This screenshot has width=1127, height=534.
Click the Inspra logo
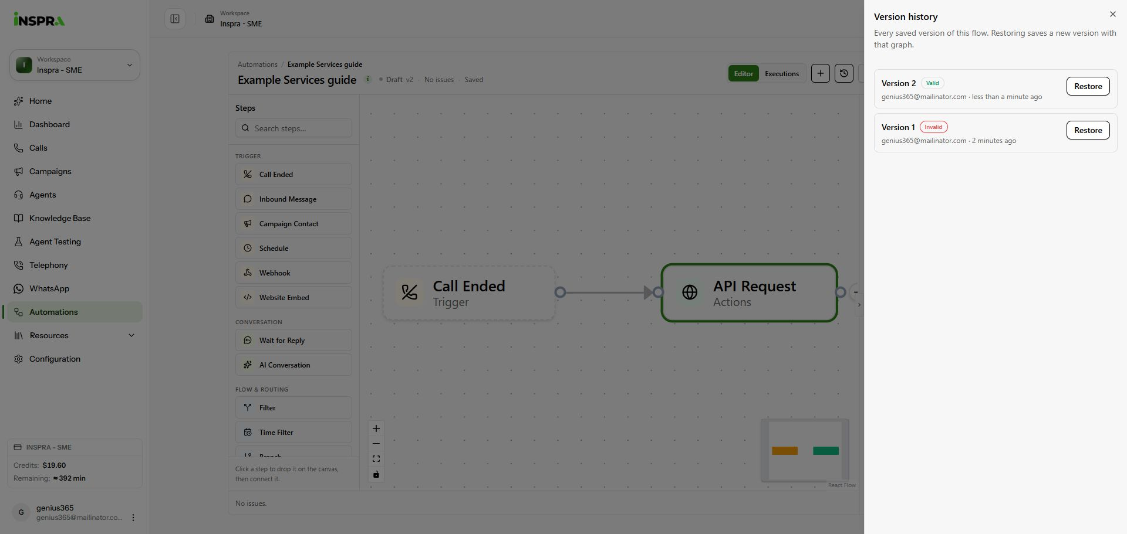click(39, 20)
